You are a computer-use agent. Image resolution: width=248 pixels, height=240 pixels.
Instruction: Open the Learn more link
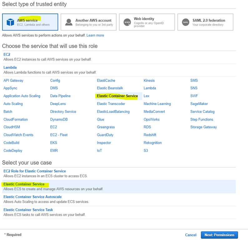click(95, 35)
